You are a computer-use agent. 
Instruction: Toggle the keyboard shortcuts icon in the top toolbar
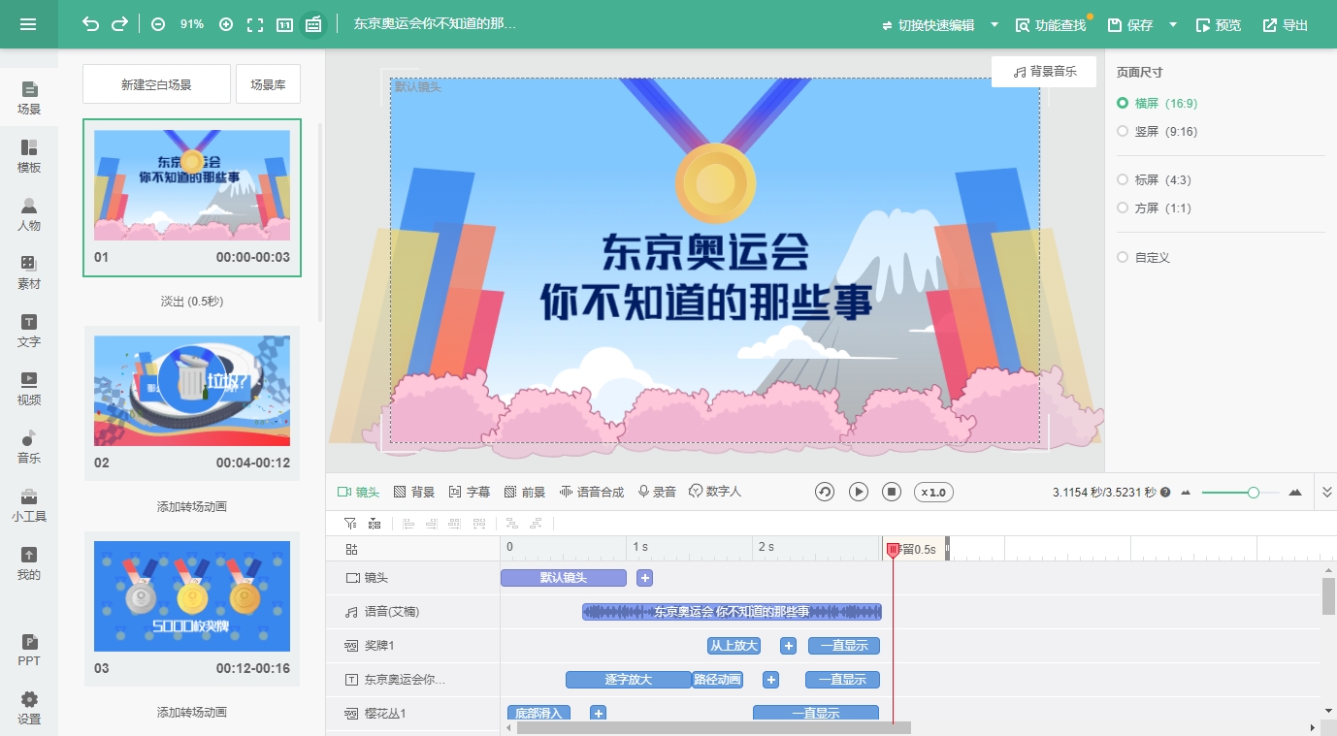coord(312,24)
